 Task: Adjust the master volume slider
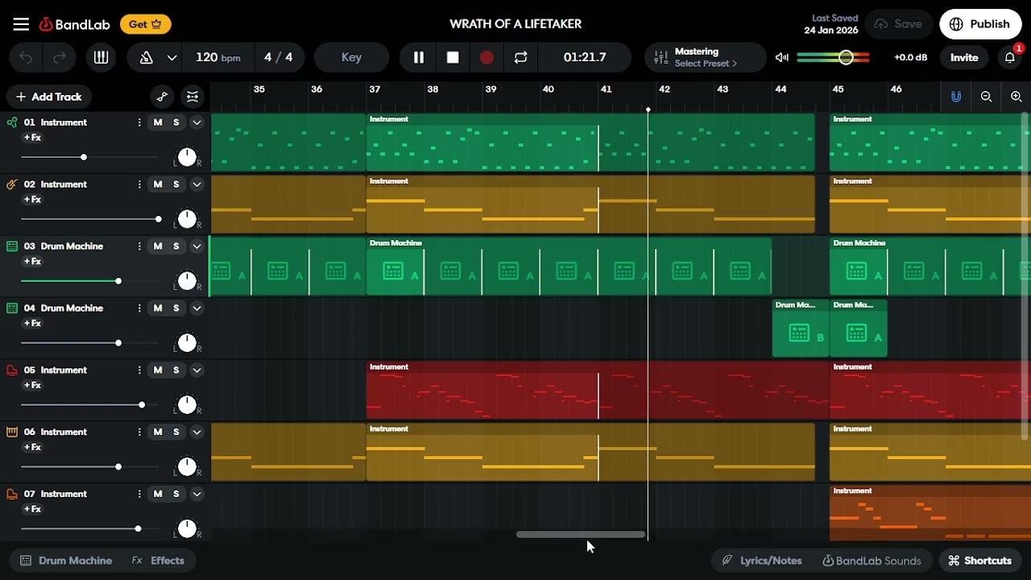click(x=834, y=57)
